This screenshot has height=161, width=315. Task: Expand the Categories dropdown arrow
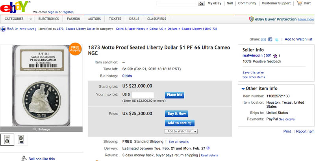pyautogui.click(x=31, y=19)
